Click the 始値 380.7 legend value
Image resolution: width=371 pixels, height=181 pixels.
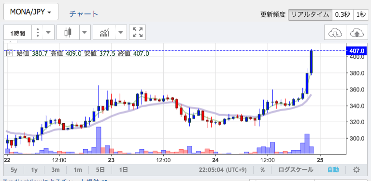32,54
